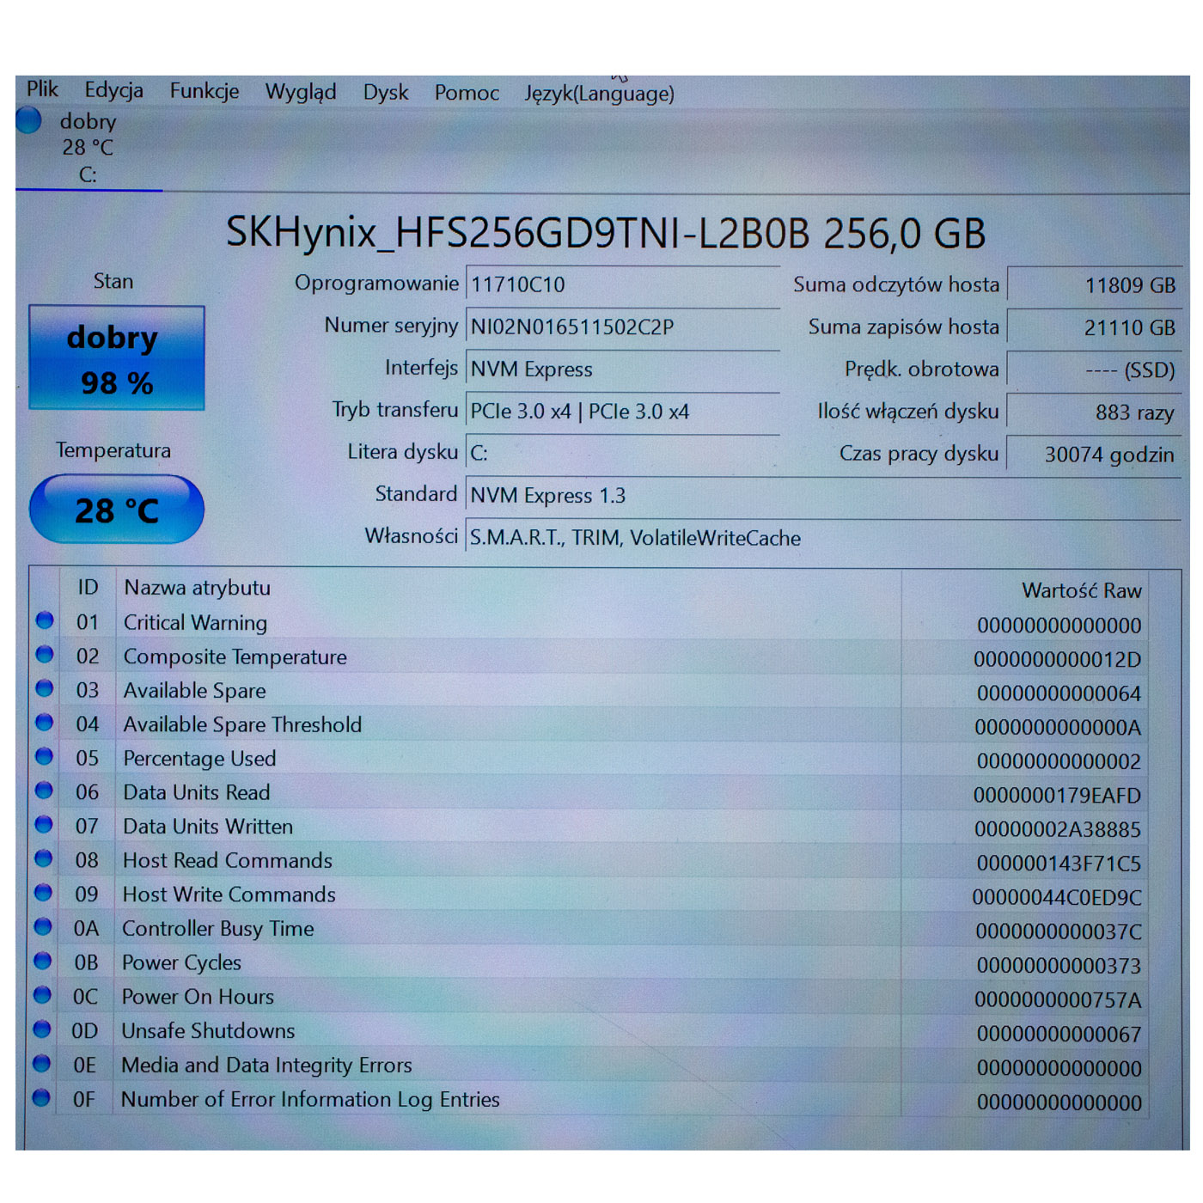Viewport: 1203px width, 1203px height.
Task: Click the Czas pracy dysku value 30074 godzin
Action: point(1094,454)
